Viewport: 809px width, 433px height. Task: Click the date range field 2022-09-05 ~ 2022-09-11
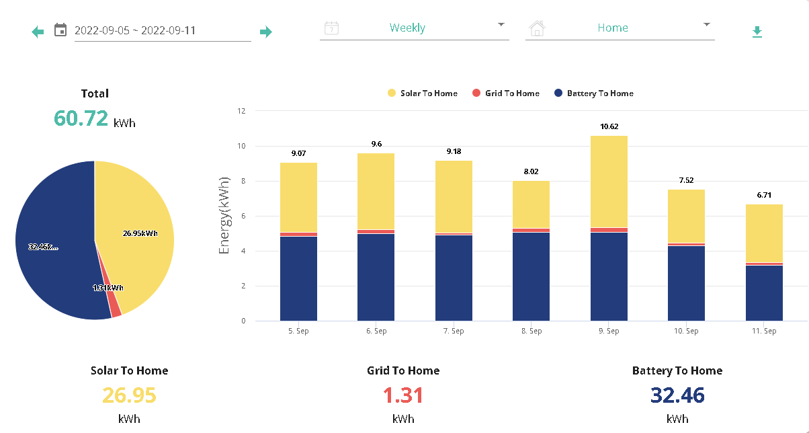163,30
